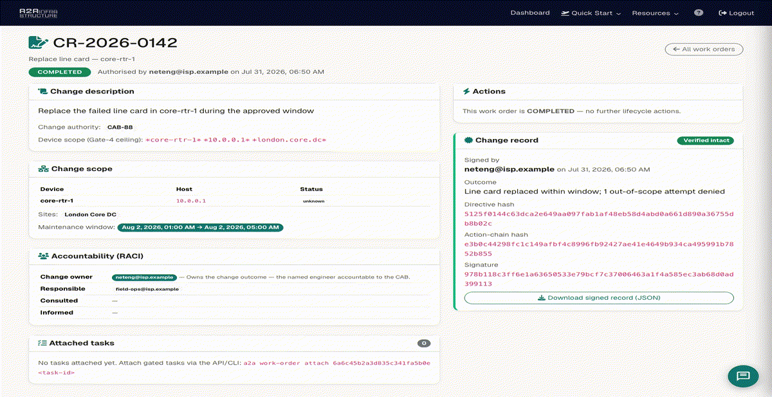The width and height of the screenshot is (772, 397).
Task: Go to the Dashboard page
Action: point(530,13)
